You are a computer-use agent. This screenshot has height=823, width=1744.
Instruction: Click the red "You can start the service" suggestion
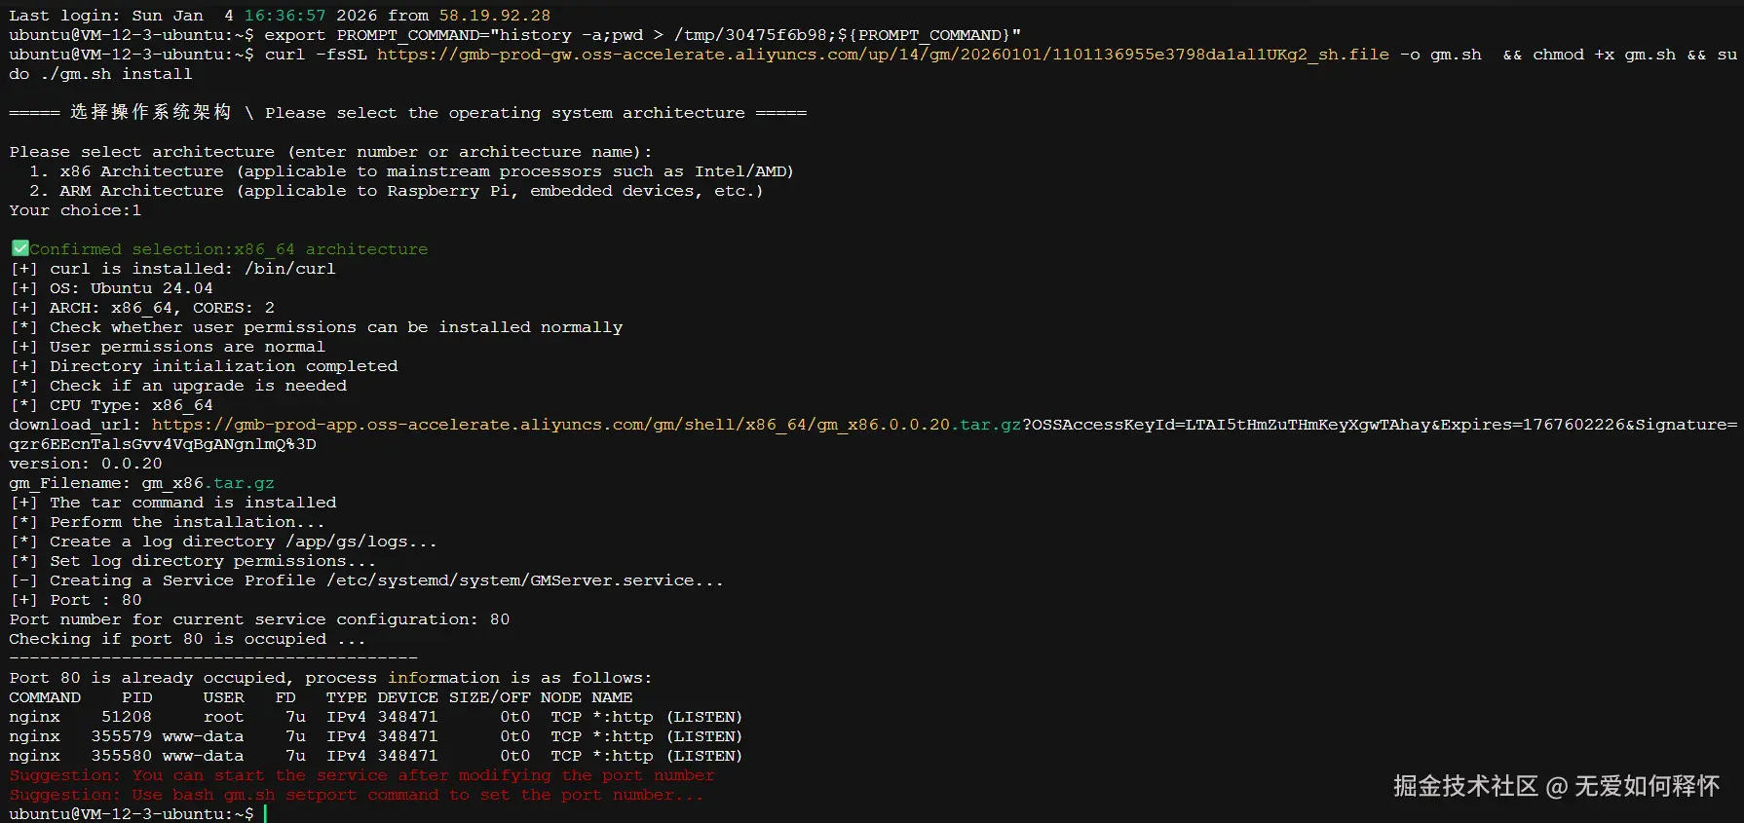pos(361,775)
